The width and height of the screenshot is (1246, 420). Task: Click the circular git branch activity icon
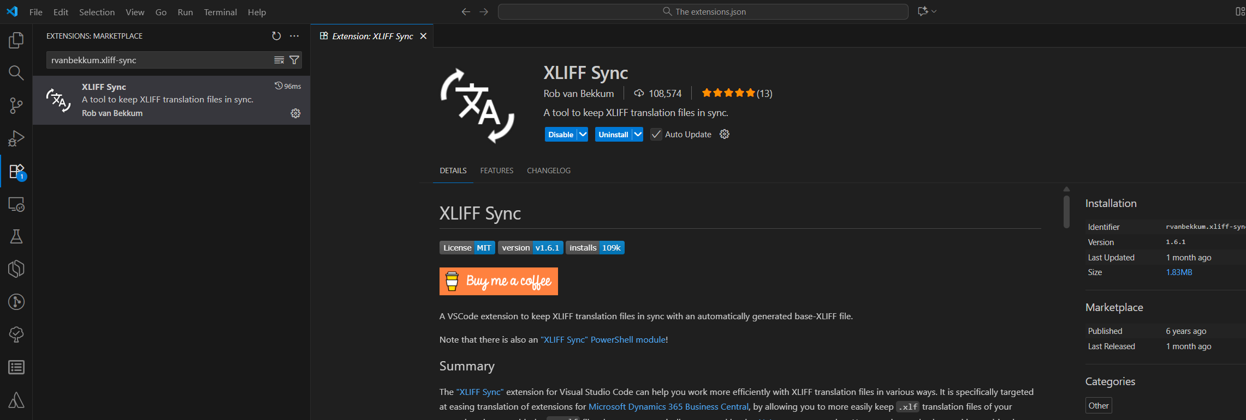click(16, 302)
